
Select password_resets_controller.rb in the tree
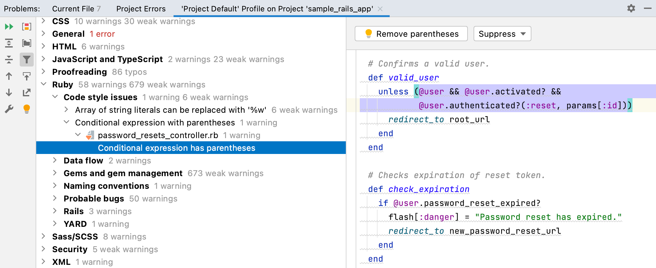[x=158, y=135]
